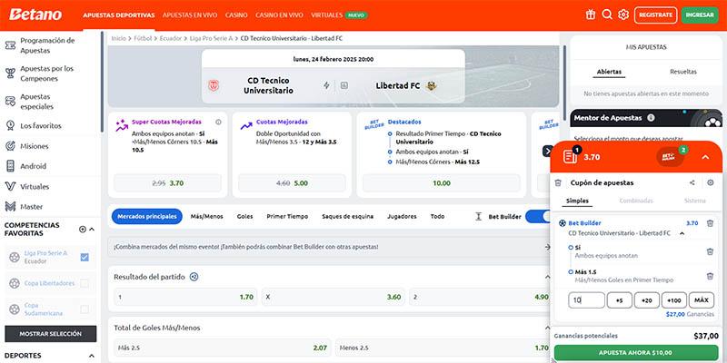The height and width of the screenshot is (363, 727).
Task: Click the Regístrate button
Action: coord(655,15)
